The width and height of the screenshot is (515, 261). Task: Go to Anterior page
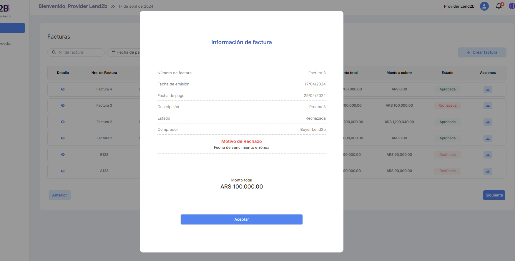point(59,195)
